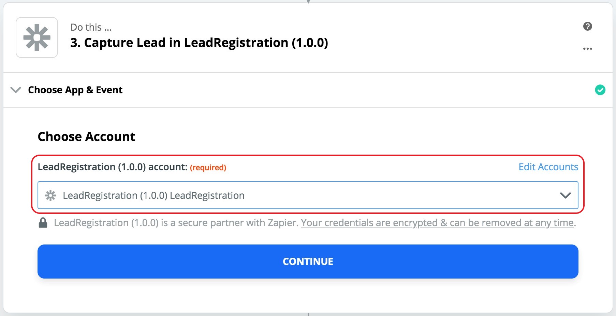Click the red (required) label text
This screenshot has width=616, height=316.
208,168
